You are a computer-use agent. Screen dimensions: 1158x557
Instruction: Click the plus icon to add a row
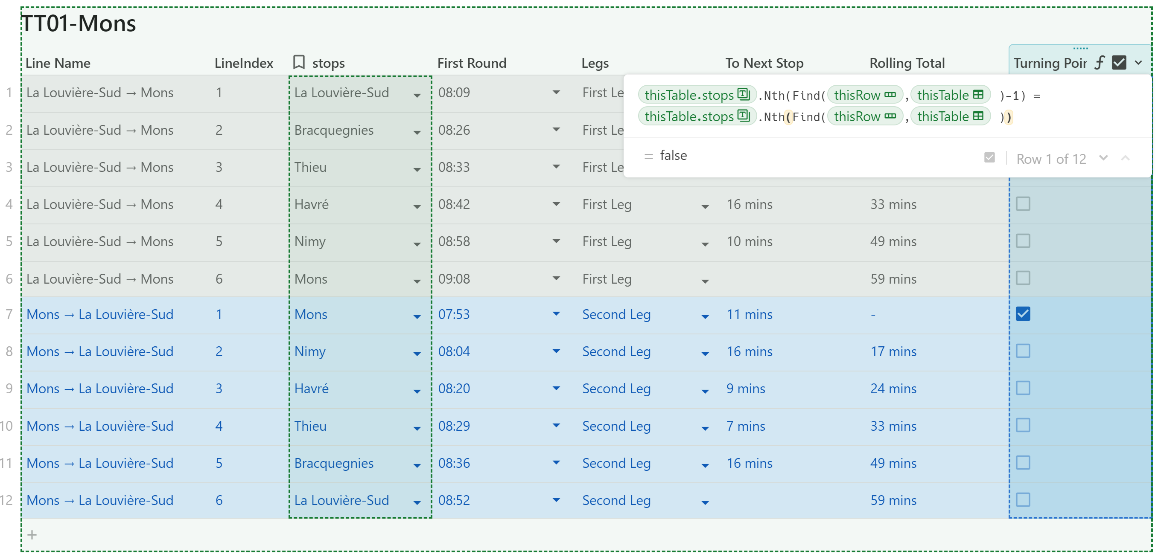32,534
